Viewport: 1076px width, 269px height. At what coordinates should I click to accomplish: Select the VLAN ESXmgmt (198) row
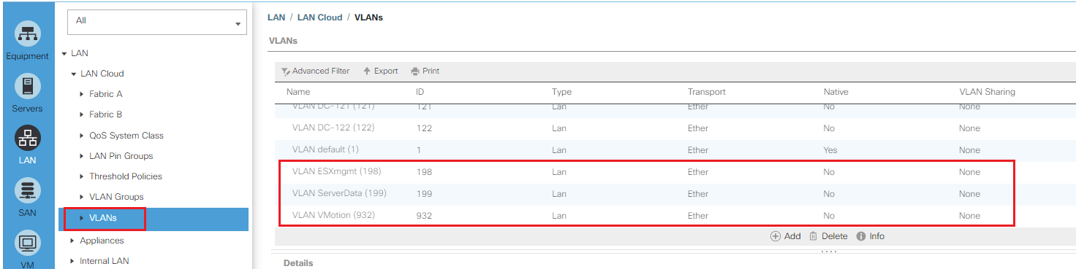[x=646, y=172]
